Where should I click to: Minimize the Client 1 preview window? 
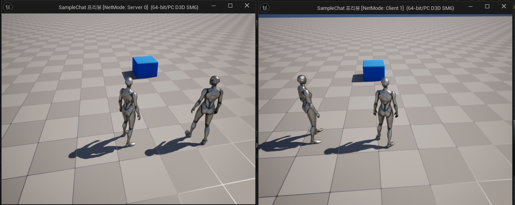click(471, 6)
